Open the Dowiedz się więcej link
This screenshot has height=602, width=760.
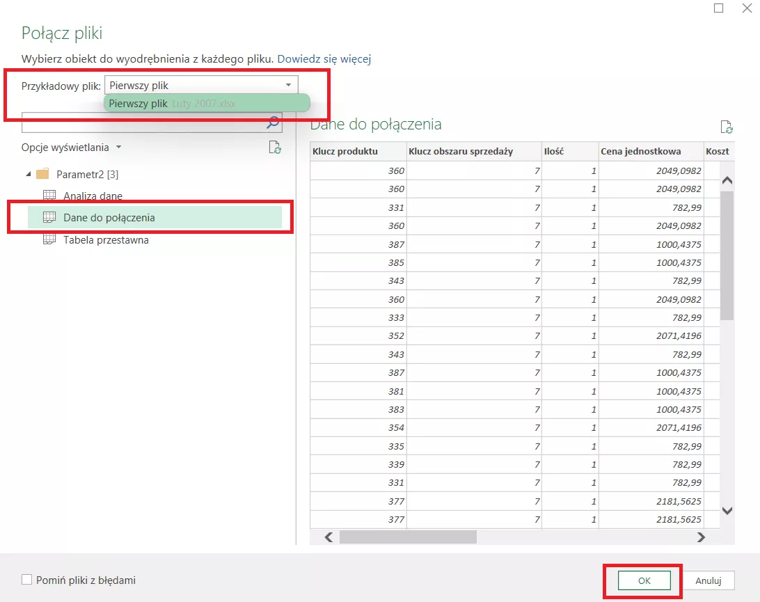point(324,59)
